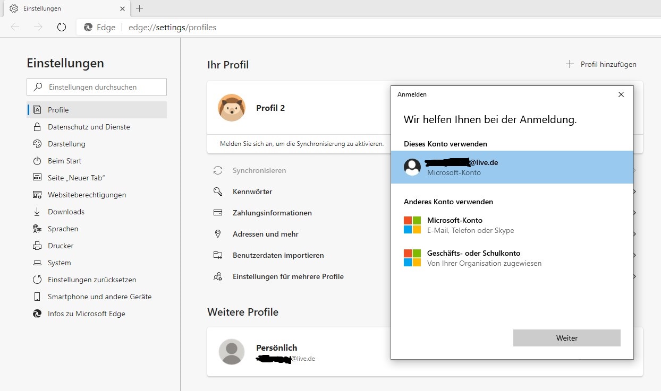Screen dimensions: 661x391
Task: Click the Microsoft logo beside Microsoft-Konto
Action: coord(412,225)
